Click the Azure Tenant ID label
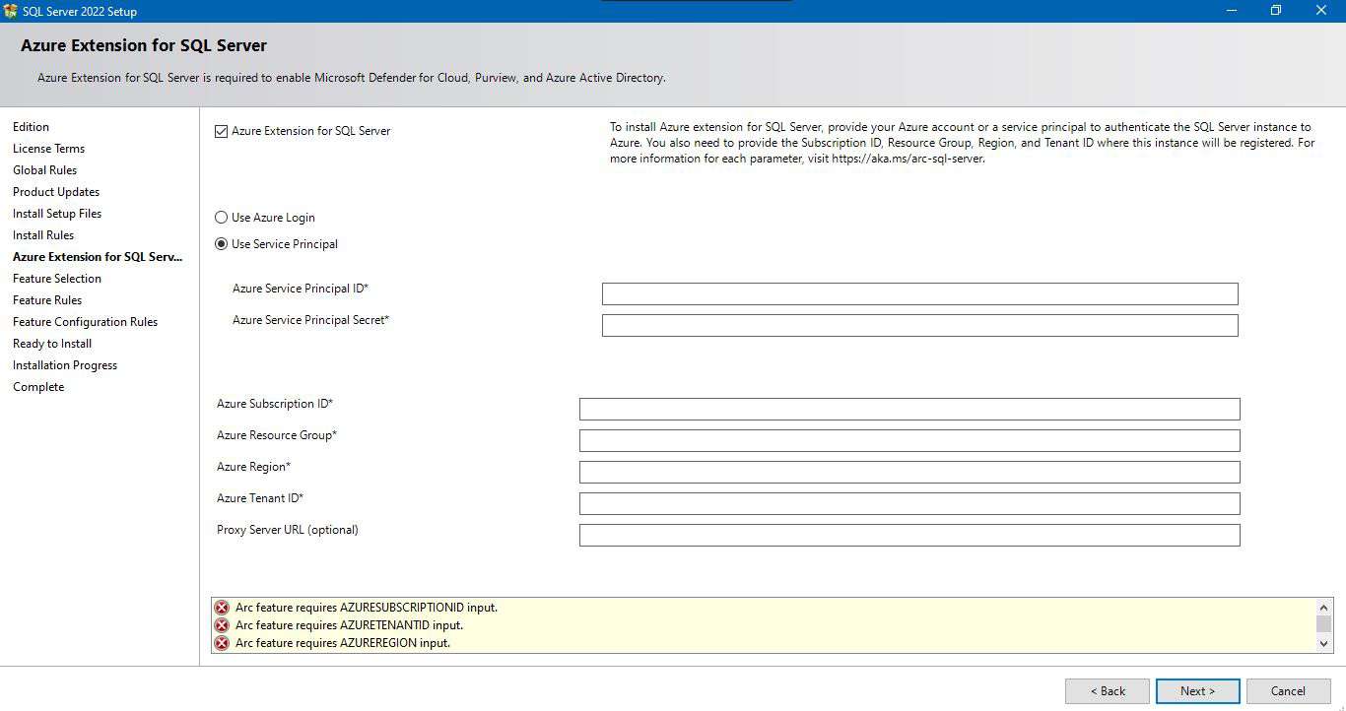The image size is (1346, 711). click(x=260, y=498)
